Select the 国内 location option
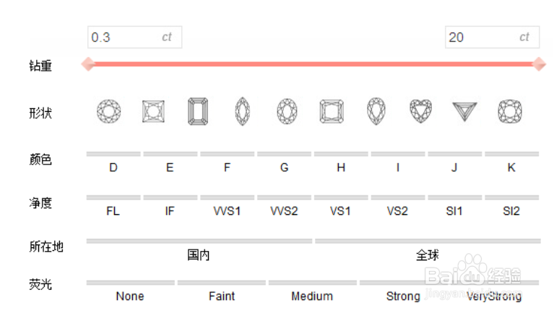The height and width of the screenshot is (313, 554). (199, 250)
